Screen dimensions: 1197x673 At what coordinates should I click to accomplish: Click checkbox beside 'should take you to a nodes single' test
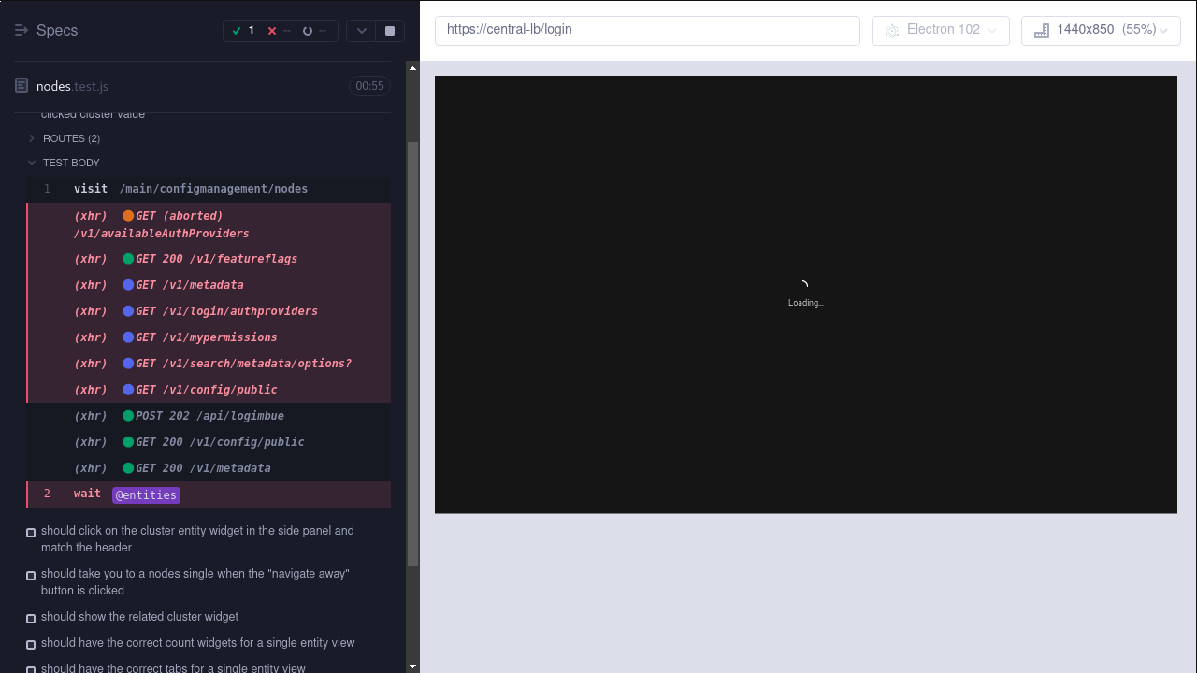click(30, 576)
